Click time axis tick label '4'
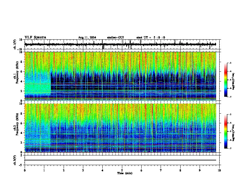Screen dimensions: 247x191 click(103, 170)
